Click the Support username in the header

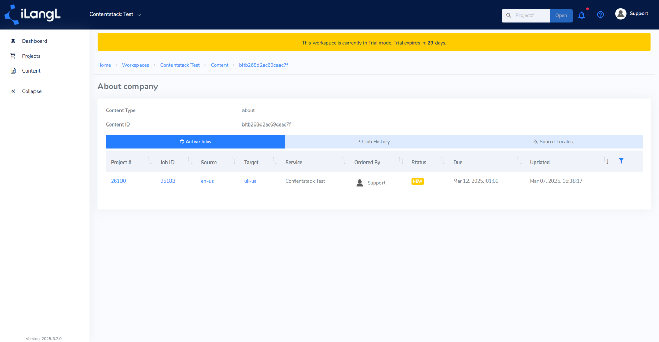pos(639,13)
